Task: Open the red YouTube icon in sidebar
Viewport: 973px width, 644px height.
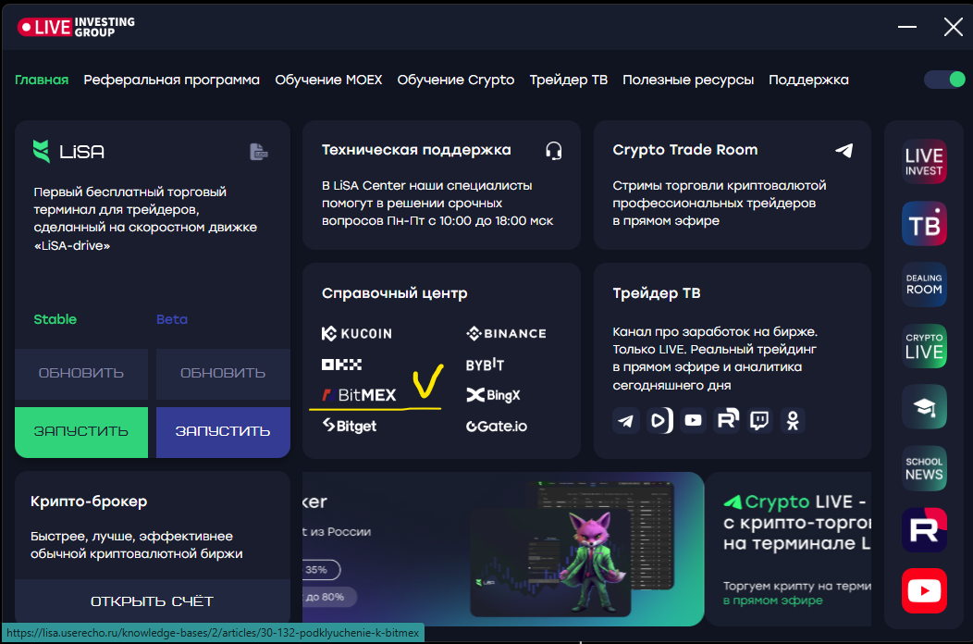Action: (924, 590)
